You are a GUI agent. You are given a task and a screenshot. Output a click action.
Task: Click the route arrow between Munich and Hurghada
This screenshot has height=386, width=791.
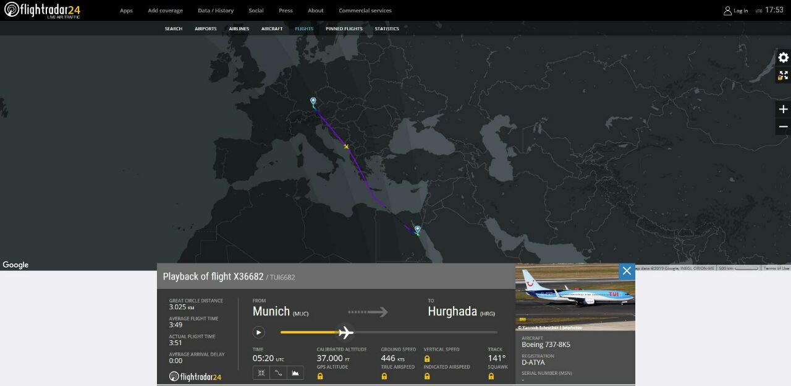point(368,312)
